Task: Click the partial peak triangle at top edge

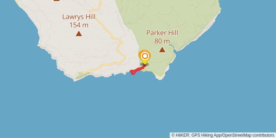Action: (56, 1)
